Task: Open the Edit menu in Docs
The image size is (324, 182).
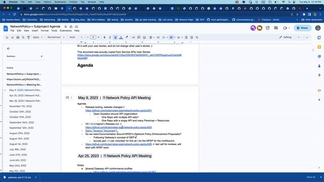Action: point(19,30)
